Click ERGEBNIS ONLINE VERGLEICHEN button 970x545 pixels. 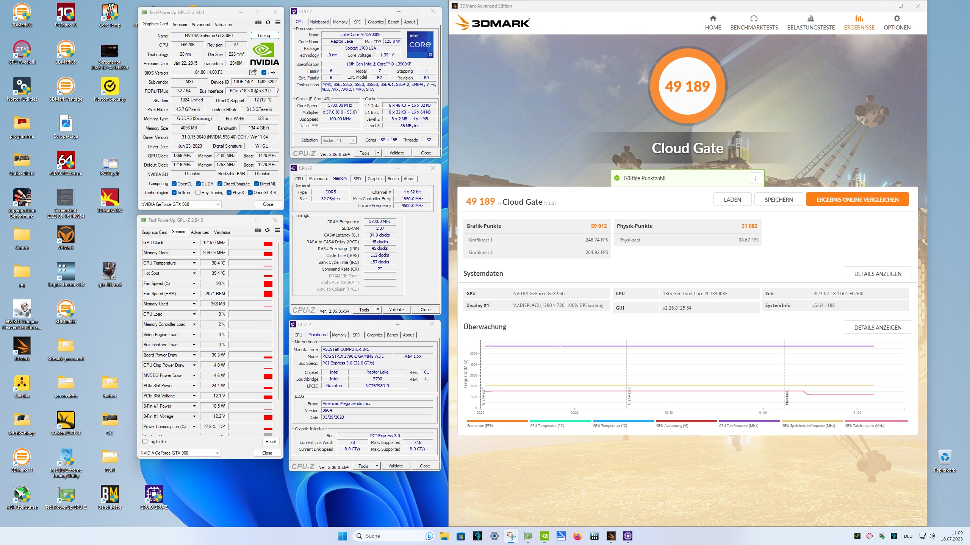tap(857, 199)
